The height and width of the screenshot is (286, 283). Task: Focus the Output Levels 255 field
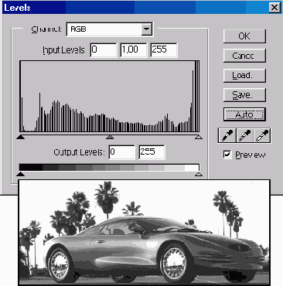point(152,152)
